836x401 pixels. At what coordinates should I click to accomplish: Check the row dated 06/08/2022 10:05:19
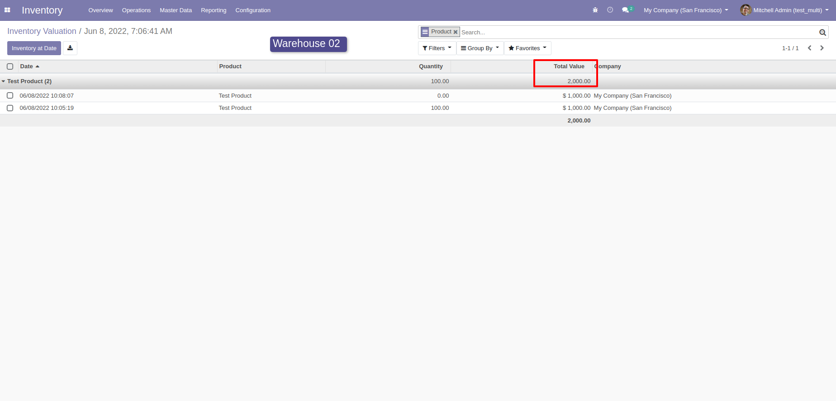[10, 108]
